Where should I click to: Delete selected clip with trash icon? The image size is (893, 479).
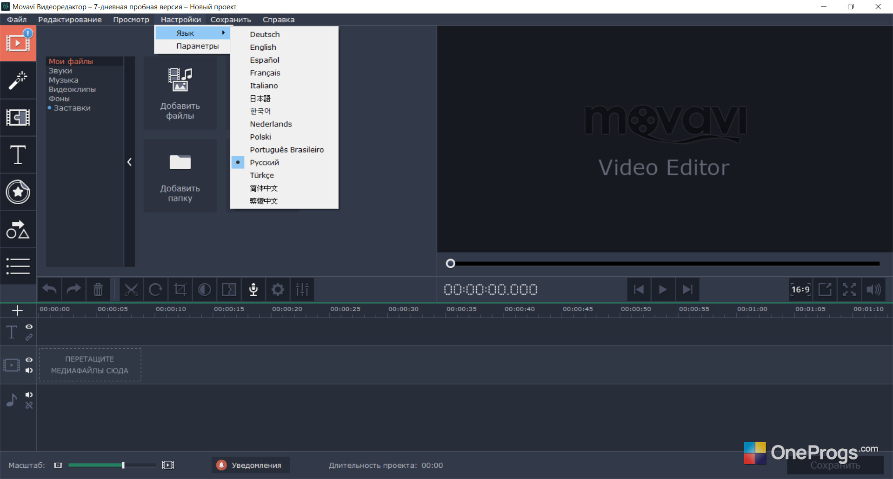click(98, 290)
